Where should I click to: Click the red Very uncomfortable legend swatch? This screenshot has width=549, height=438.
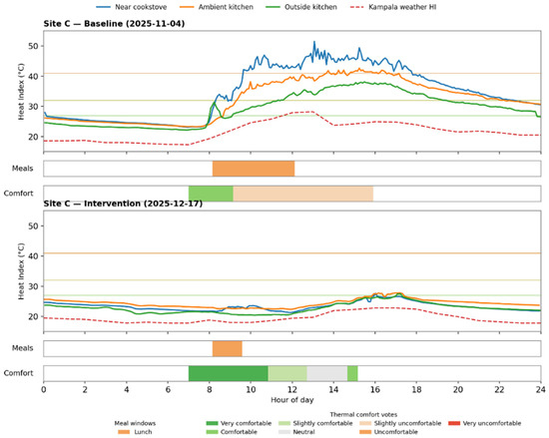pyautogui.click(x=454, y=423)
